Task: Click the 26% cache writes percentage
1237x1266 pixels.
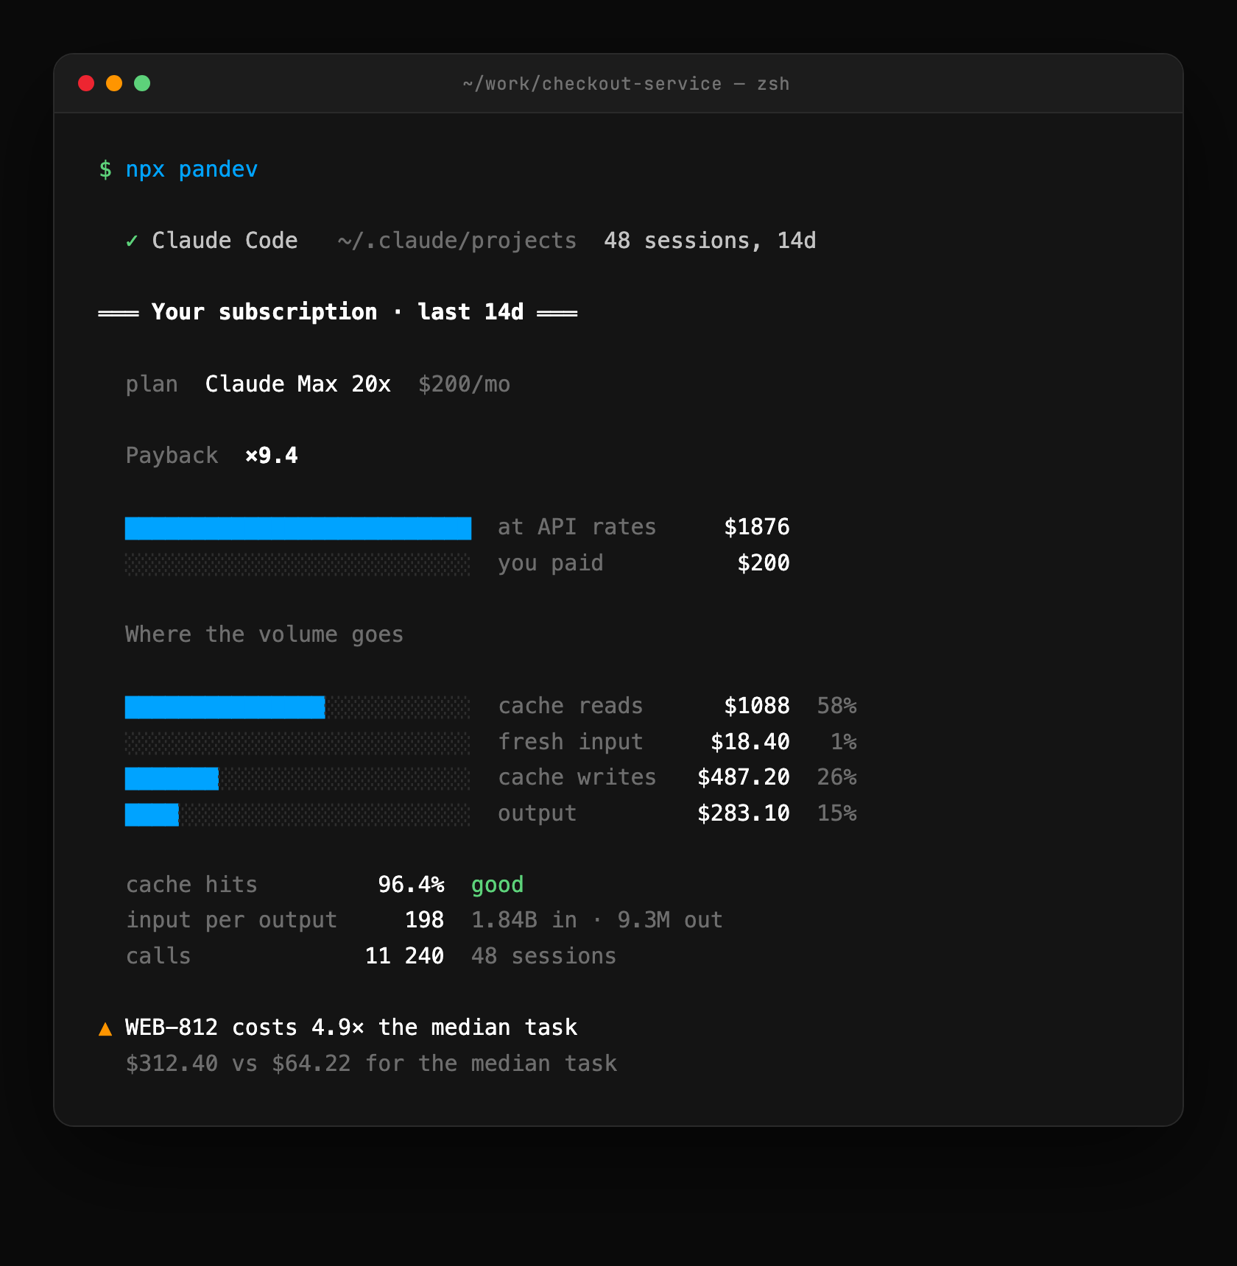Action: (837, 777)
